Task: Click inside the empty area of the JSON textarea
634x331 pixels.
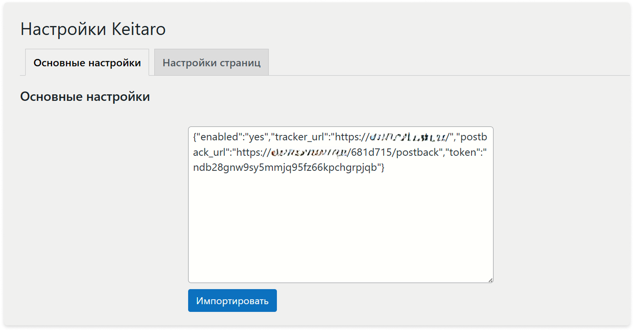Action: click(x=340, y=228)
